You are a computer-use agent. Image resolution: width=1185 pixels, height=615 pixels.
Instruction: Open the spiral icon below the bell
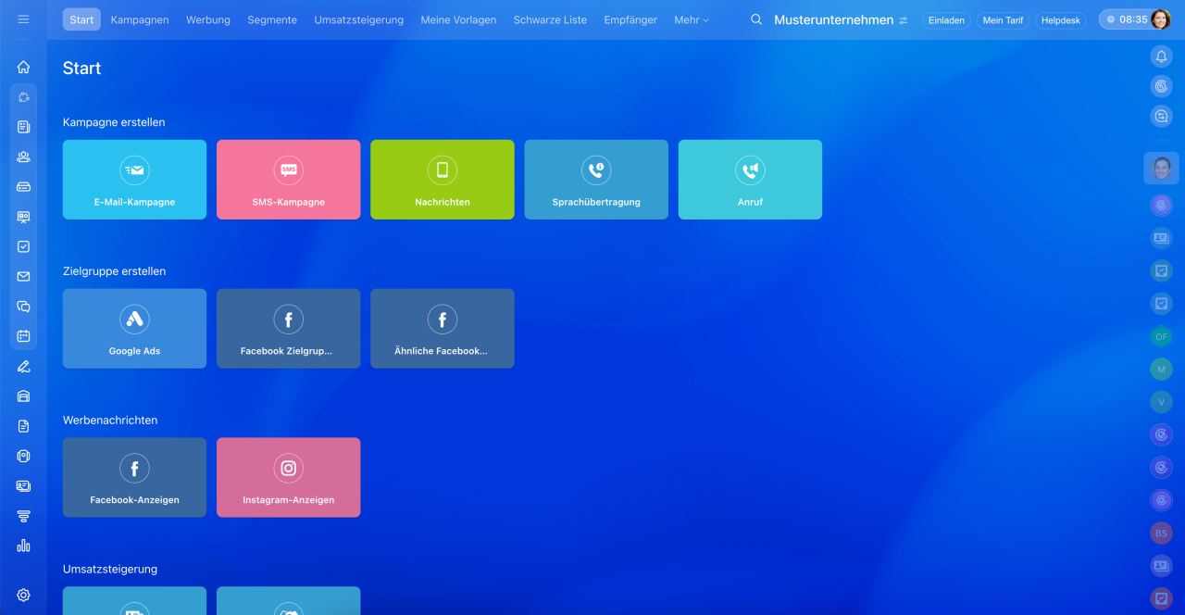point(1161,86)
